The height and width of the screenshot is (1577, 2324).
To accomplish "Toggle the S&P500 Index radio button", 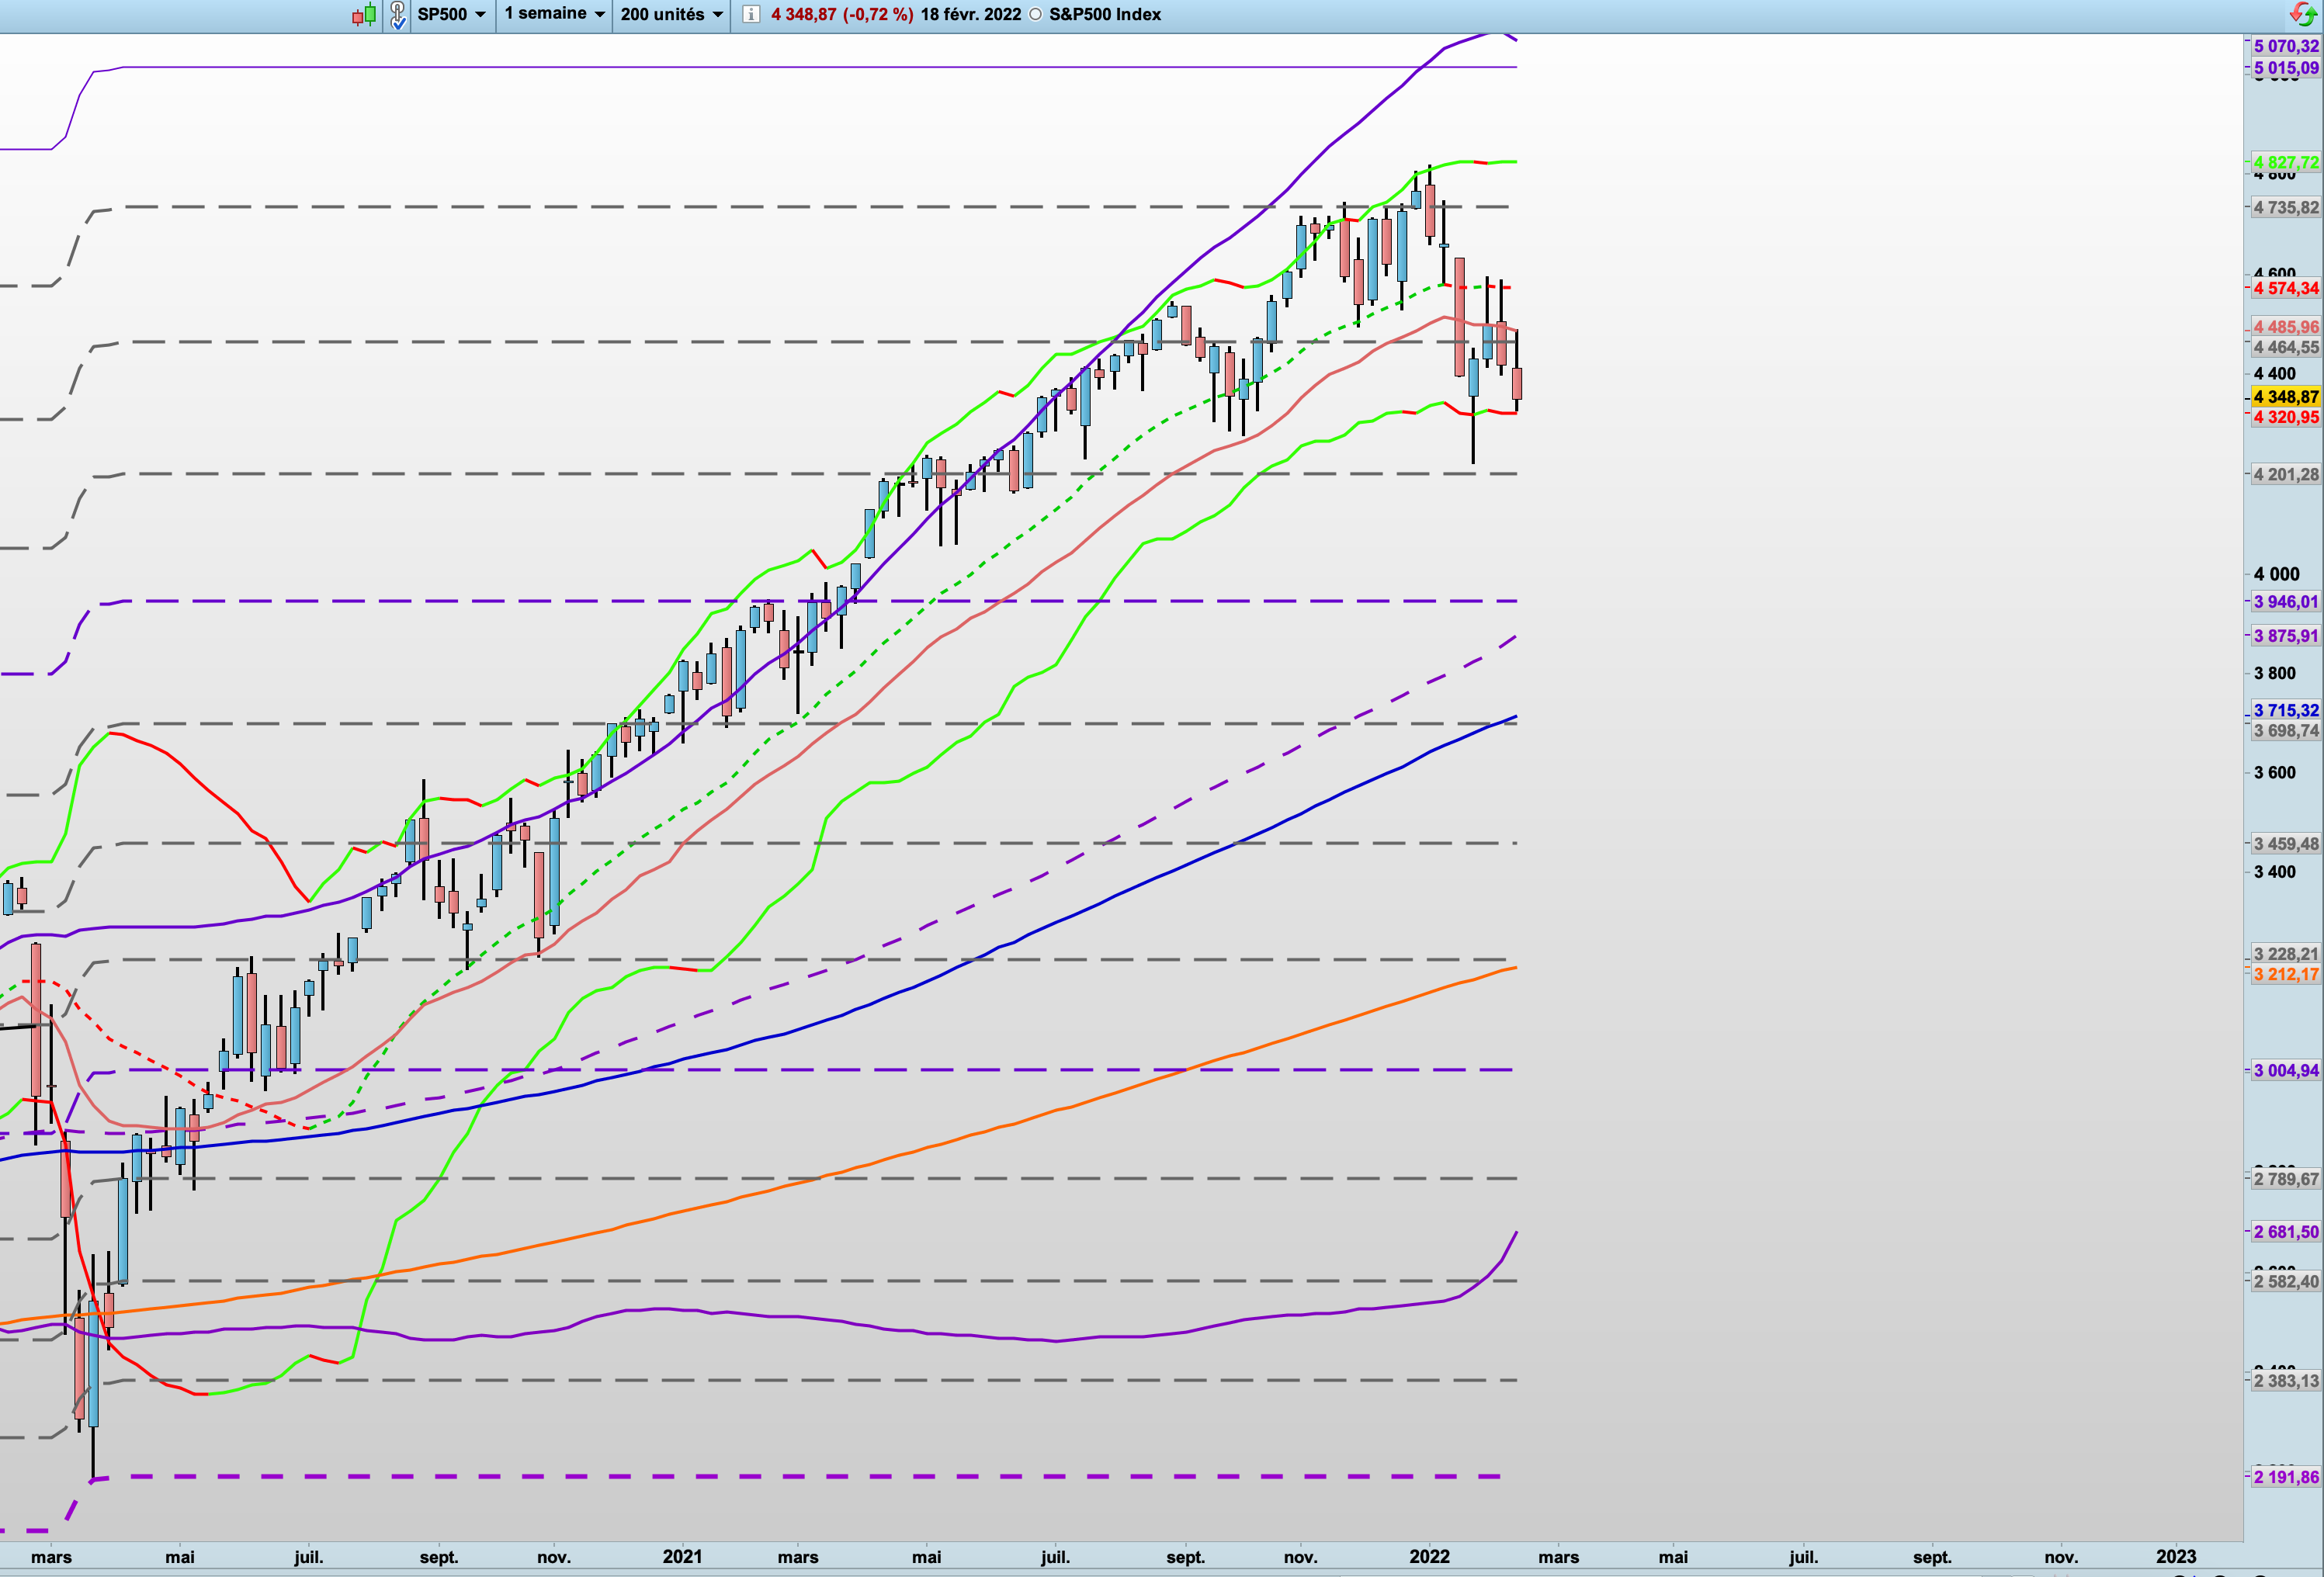I will click(1036, 15).
